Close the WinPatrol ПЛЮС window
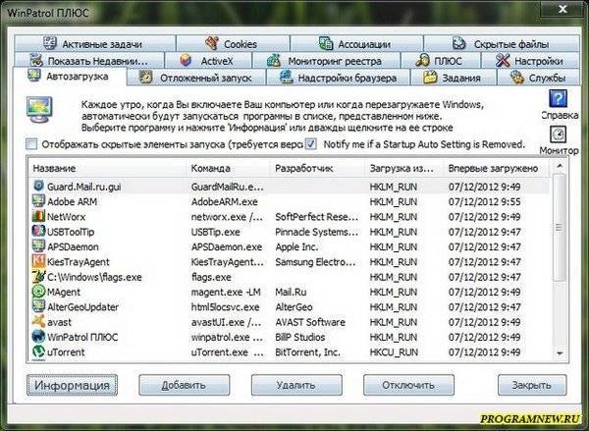This screenshot has width=589, height=431. tap(562, 9)
